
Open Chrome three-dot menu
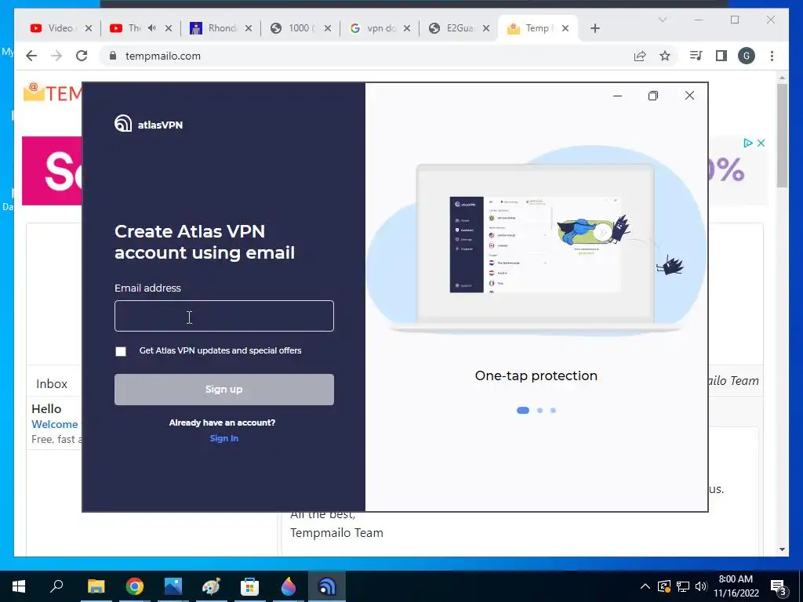[x=772, y=56]
